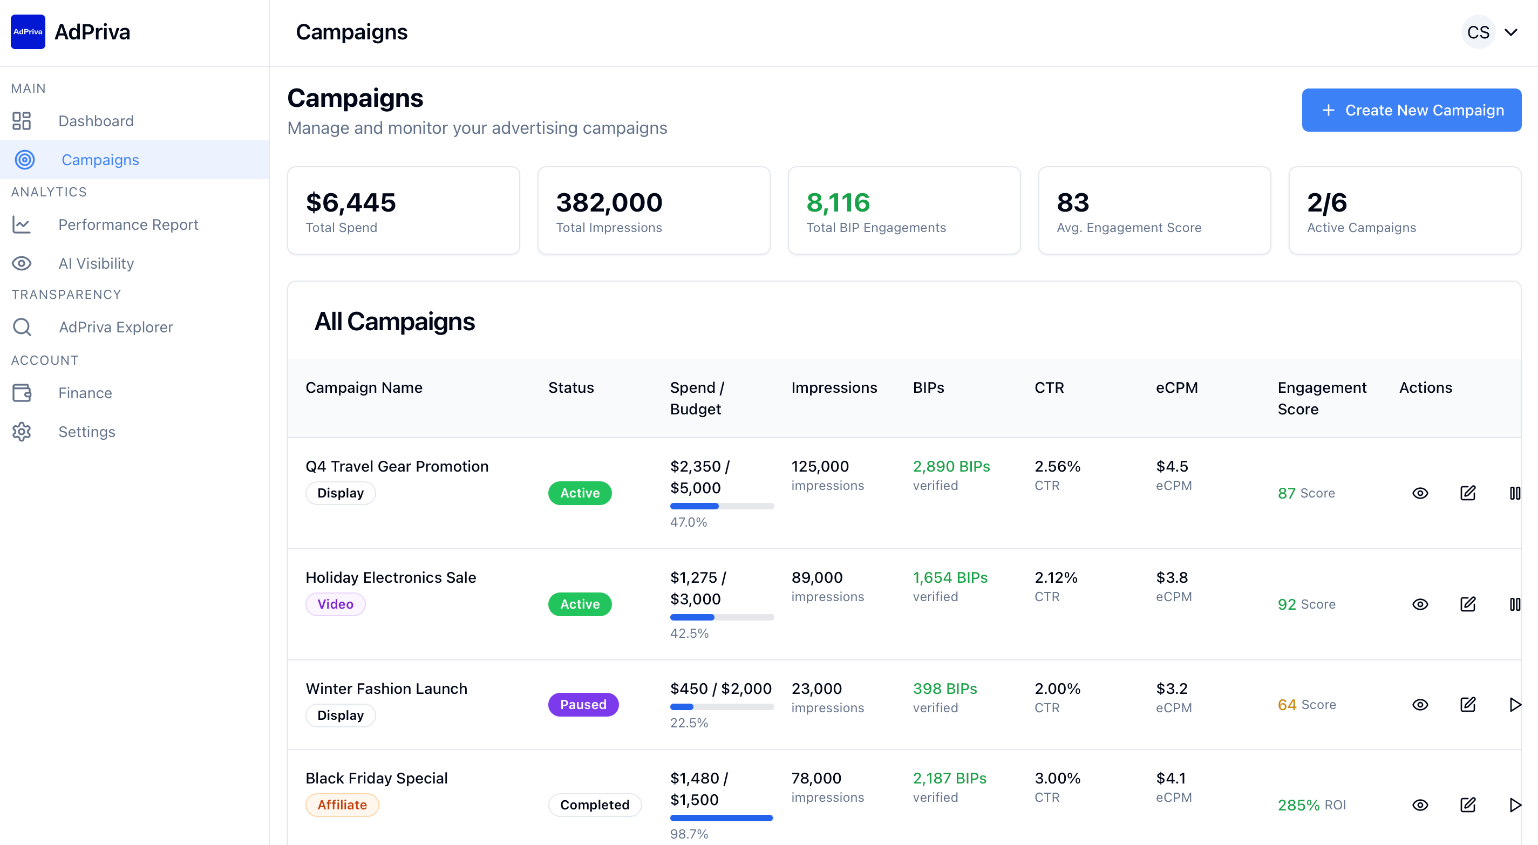Click the Finance wallet icon
This screenshot has width=1538, height=845.
point(22,393)
